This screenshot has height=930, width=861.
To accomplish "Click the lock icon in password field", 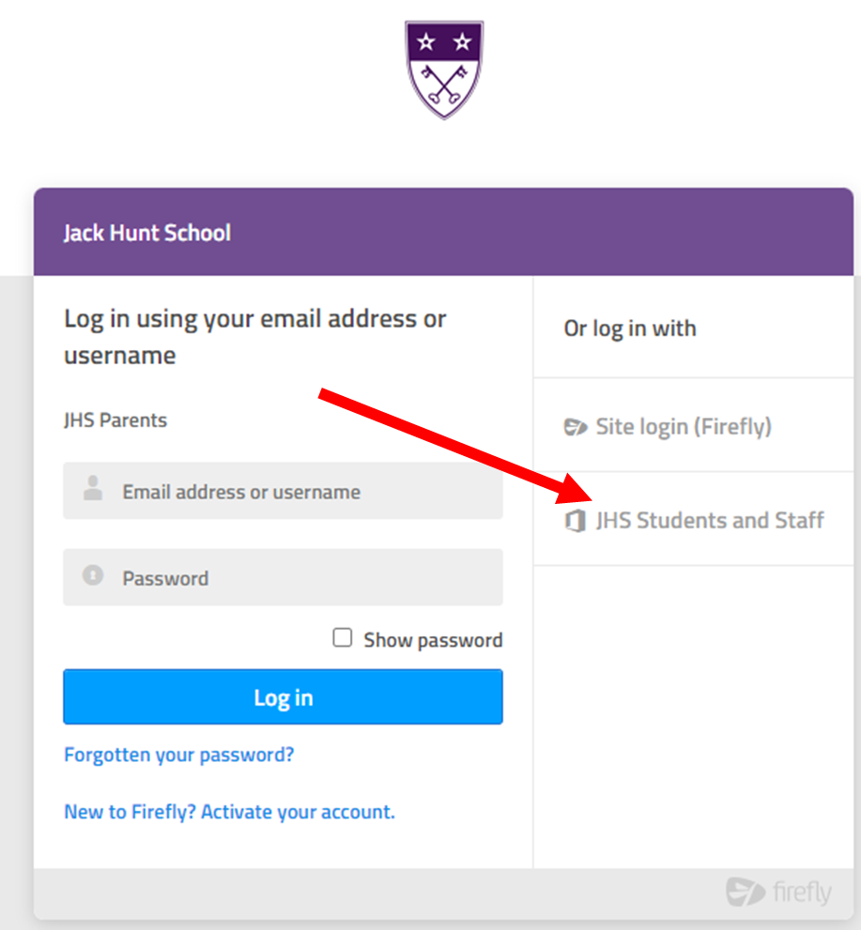I will point(93,574).
